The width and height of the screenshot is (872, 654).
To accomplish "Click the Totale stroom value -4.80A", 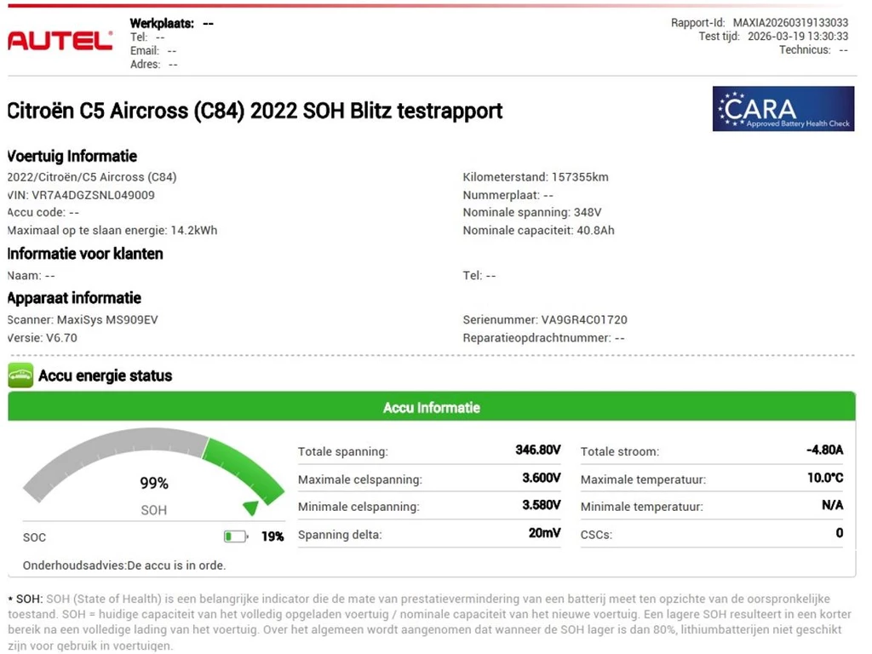I will pyautogui.click(x=824, y=450).
